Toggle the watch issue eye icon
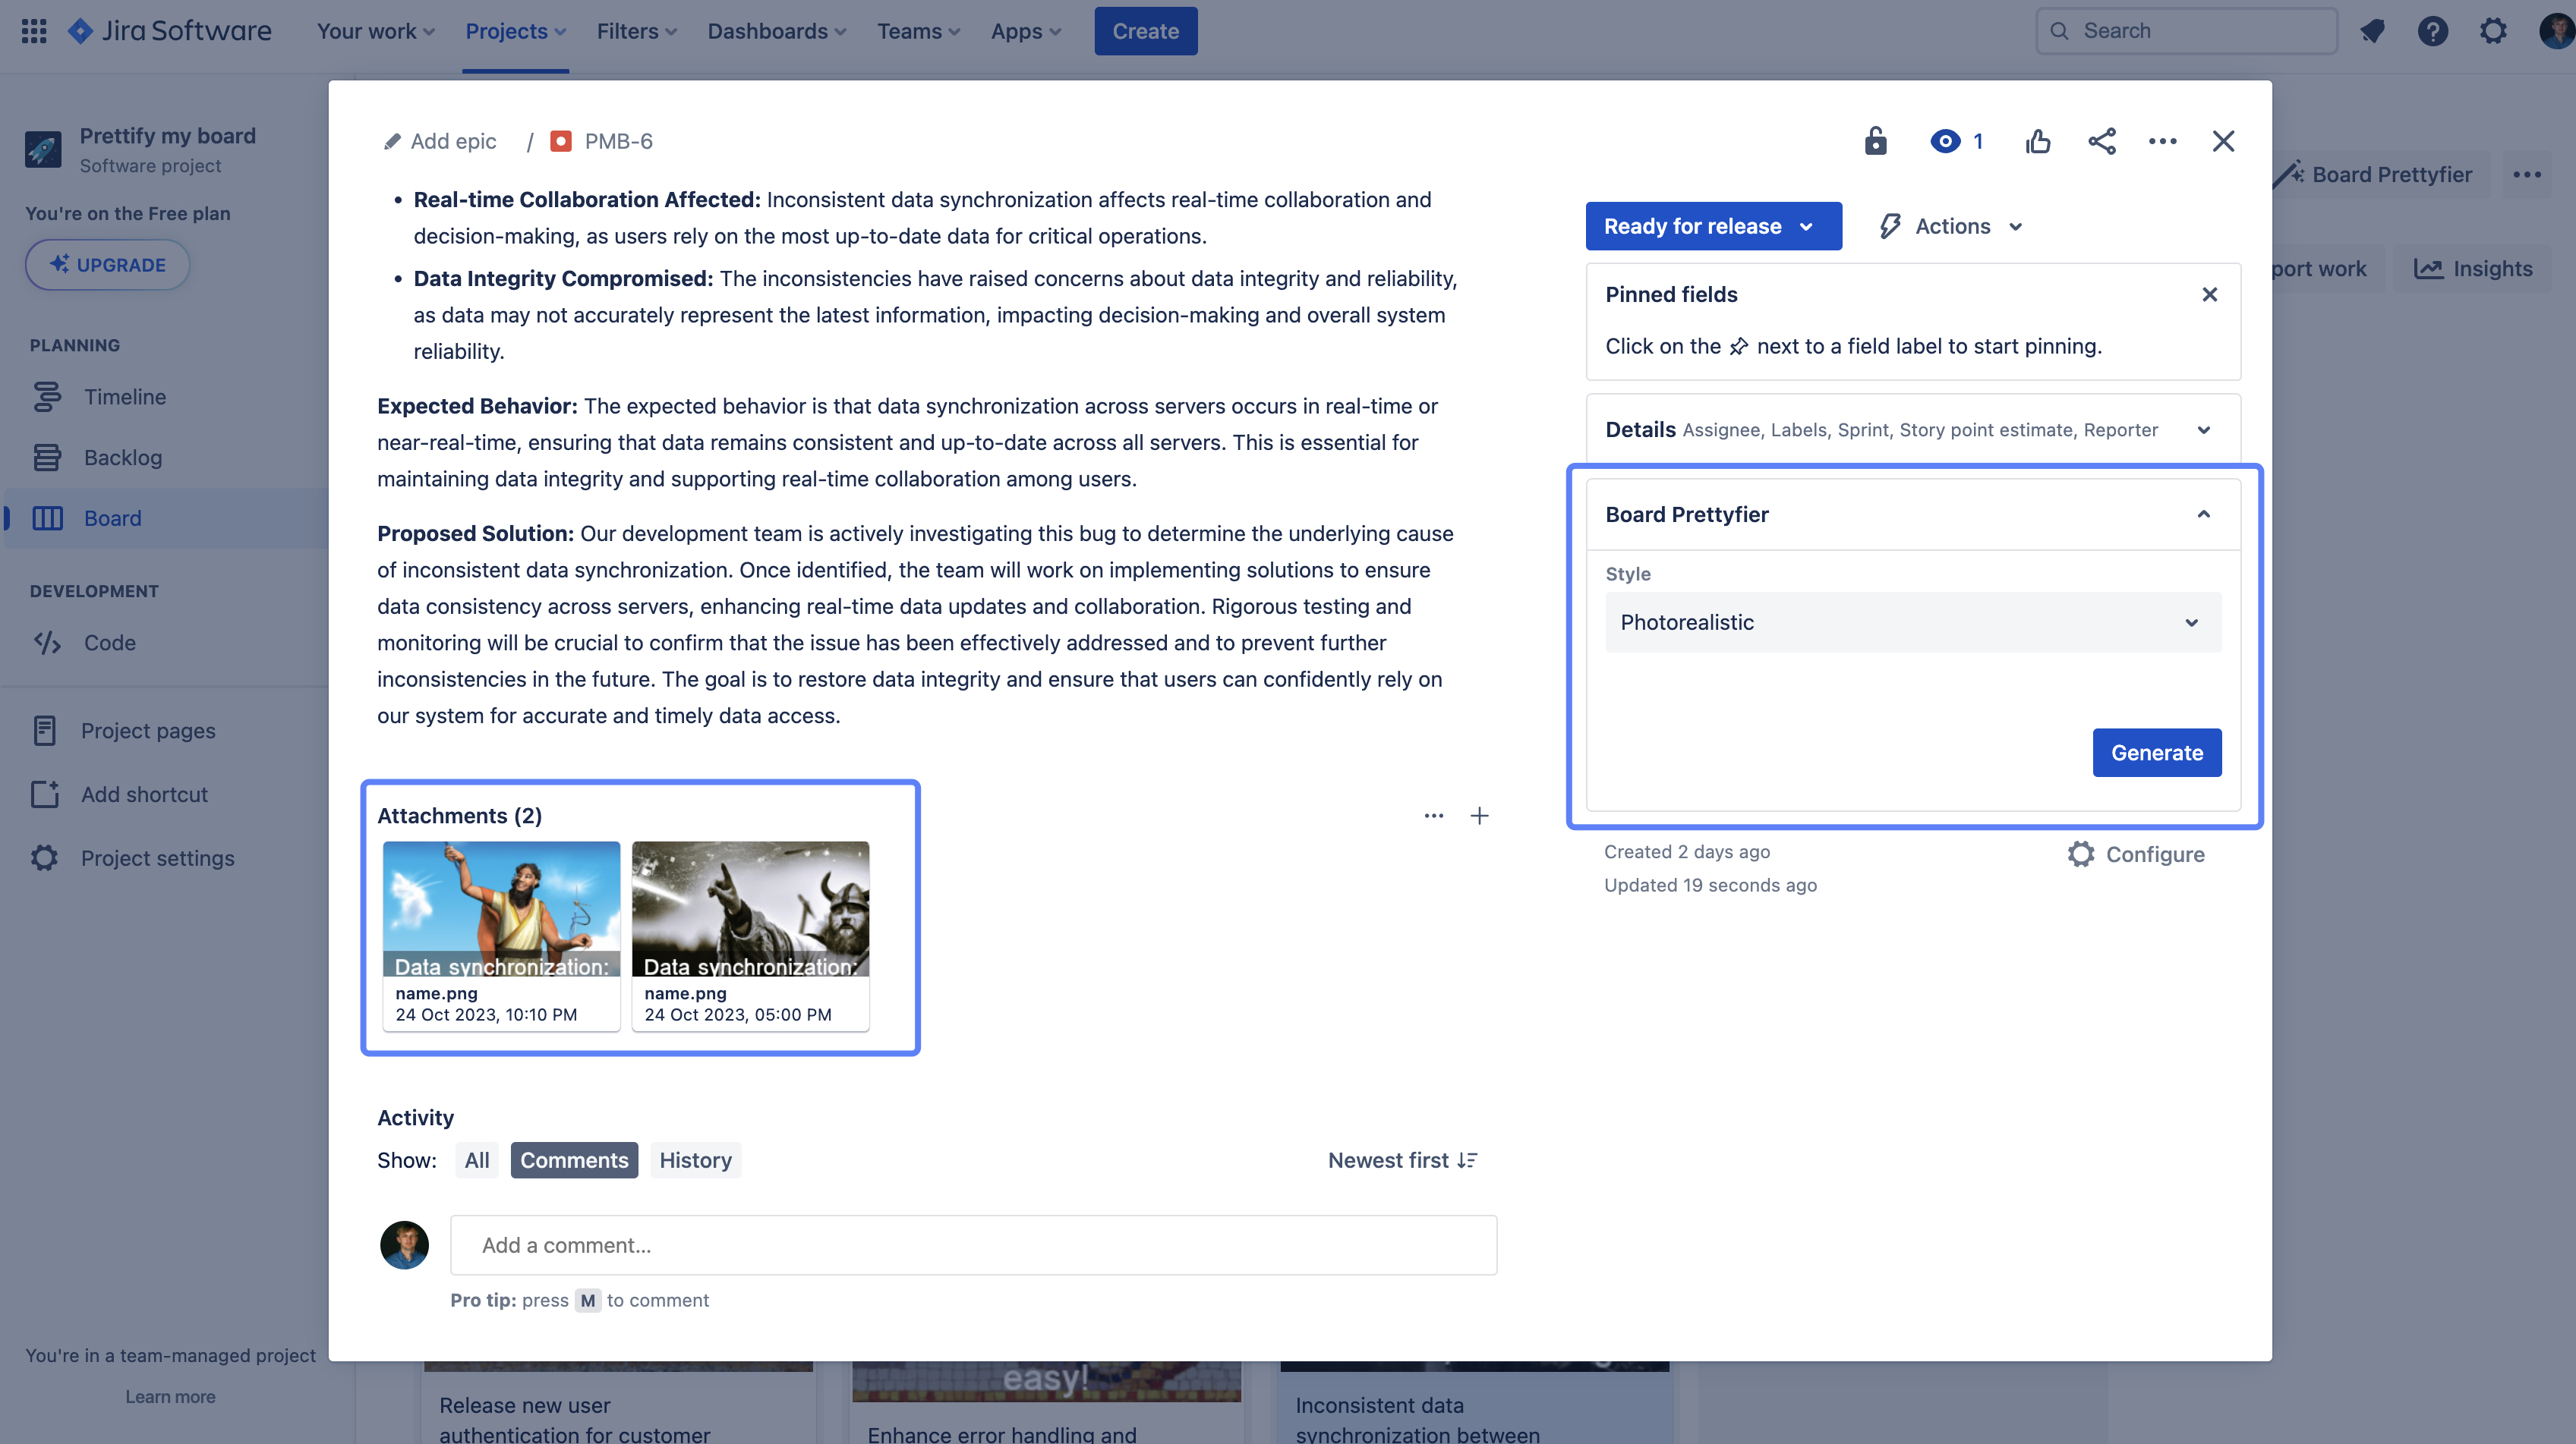Screen dimensions: 2576x1444 point(1945,141)
